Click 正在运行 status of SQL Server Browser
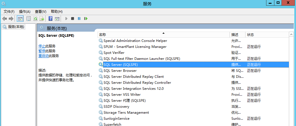 click(x=254, y=71)
